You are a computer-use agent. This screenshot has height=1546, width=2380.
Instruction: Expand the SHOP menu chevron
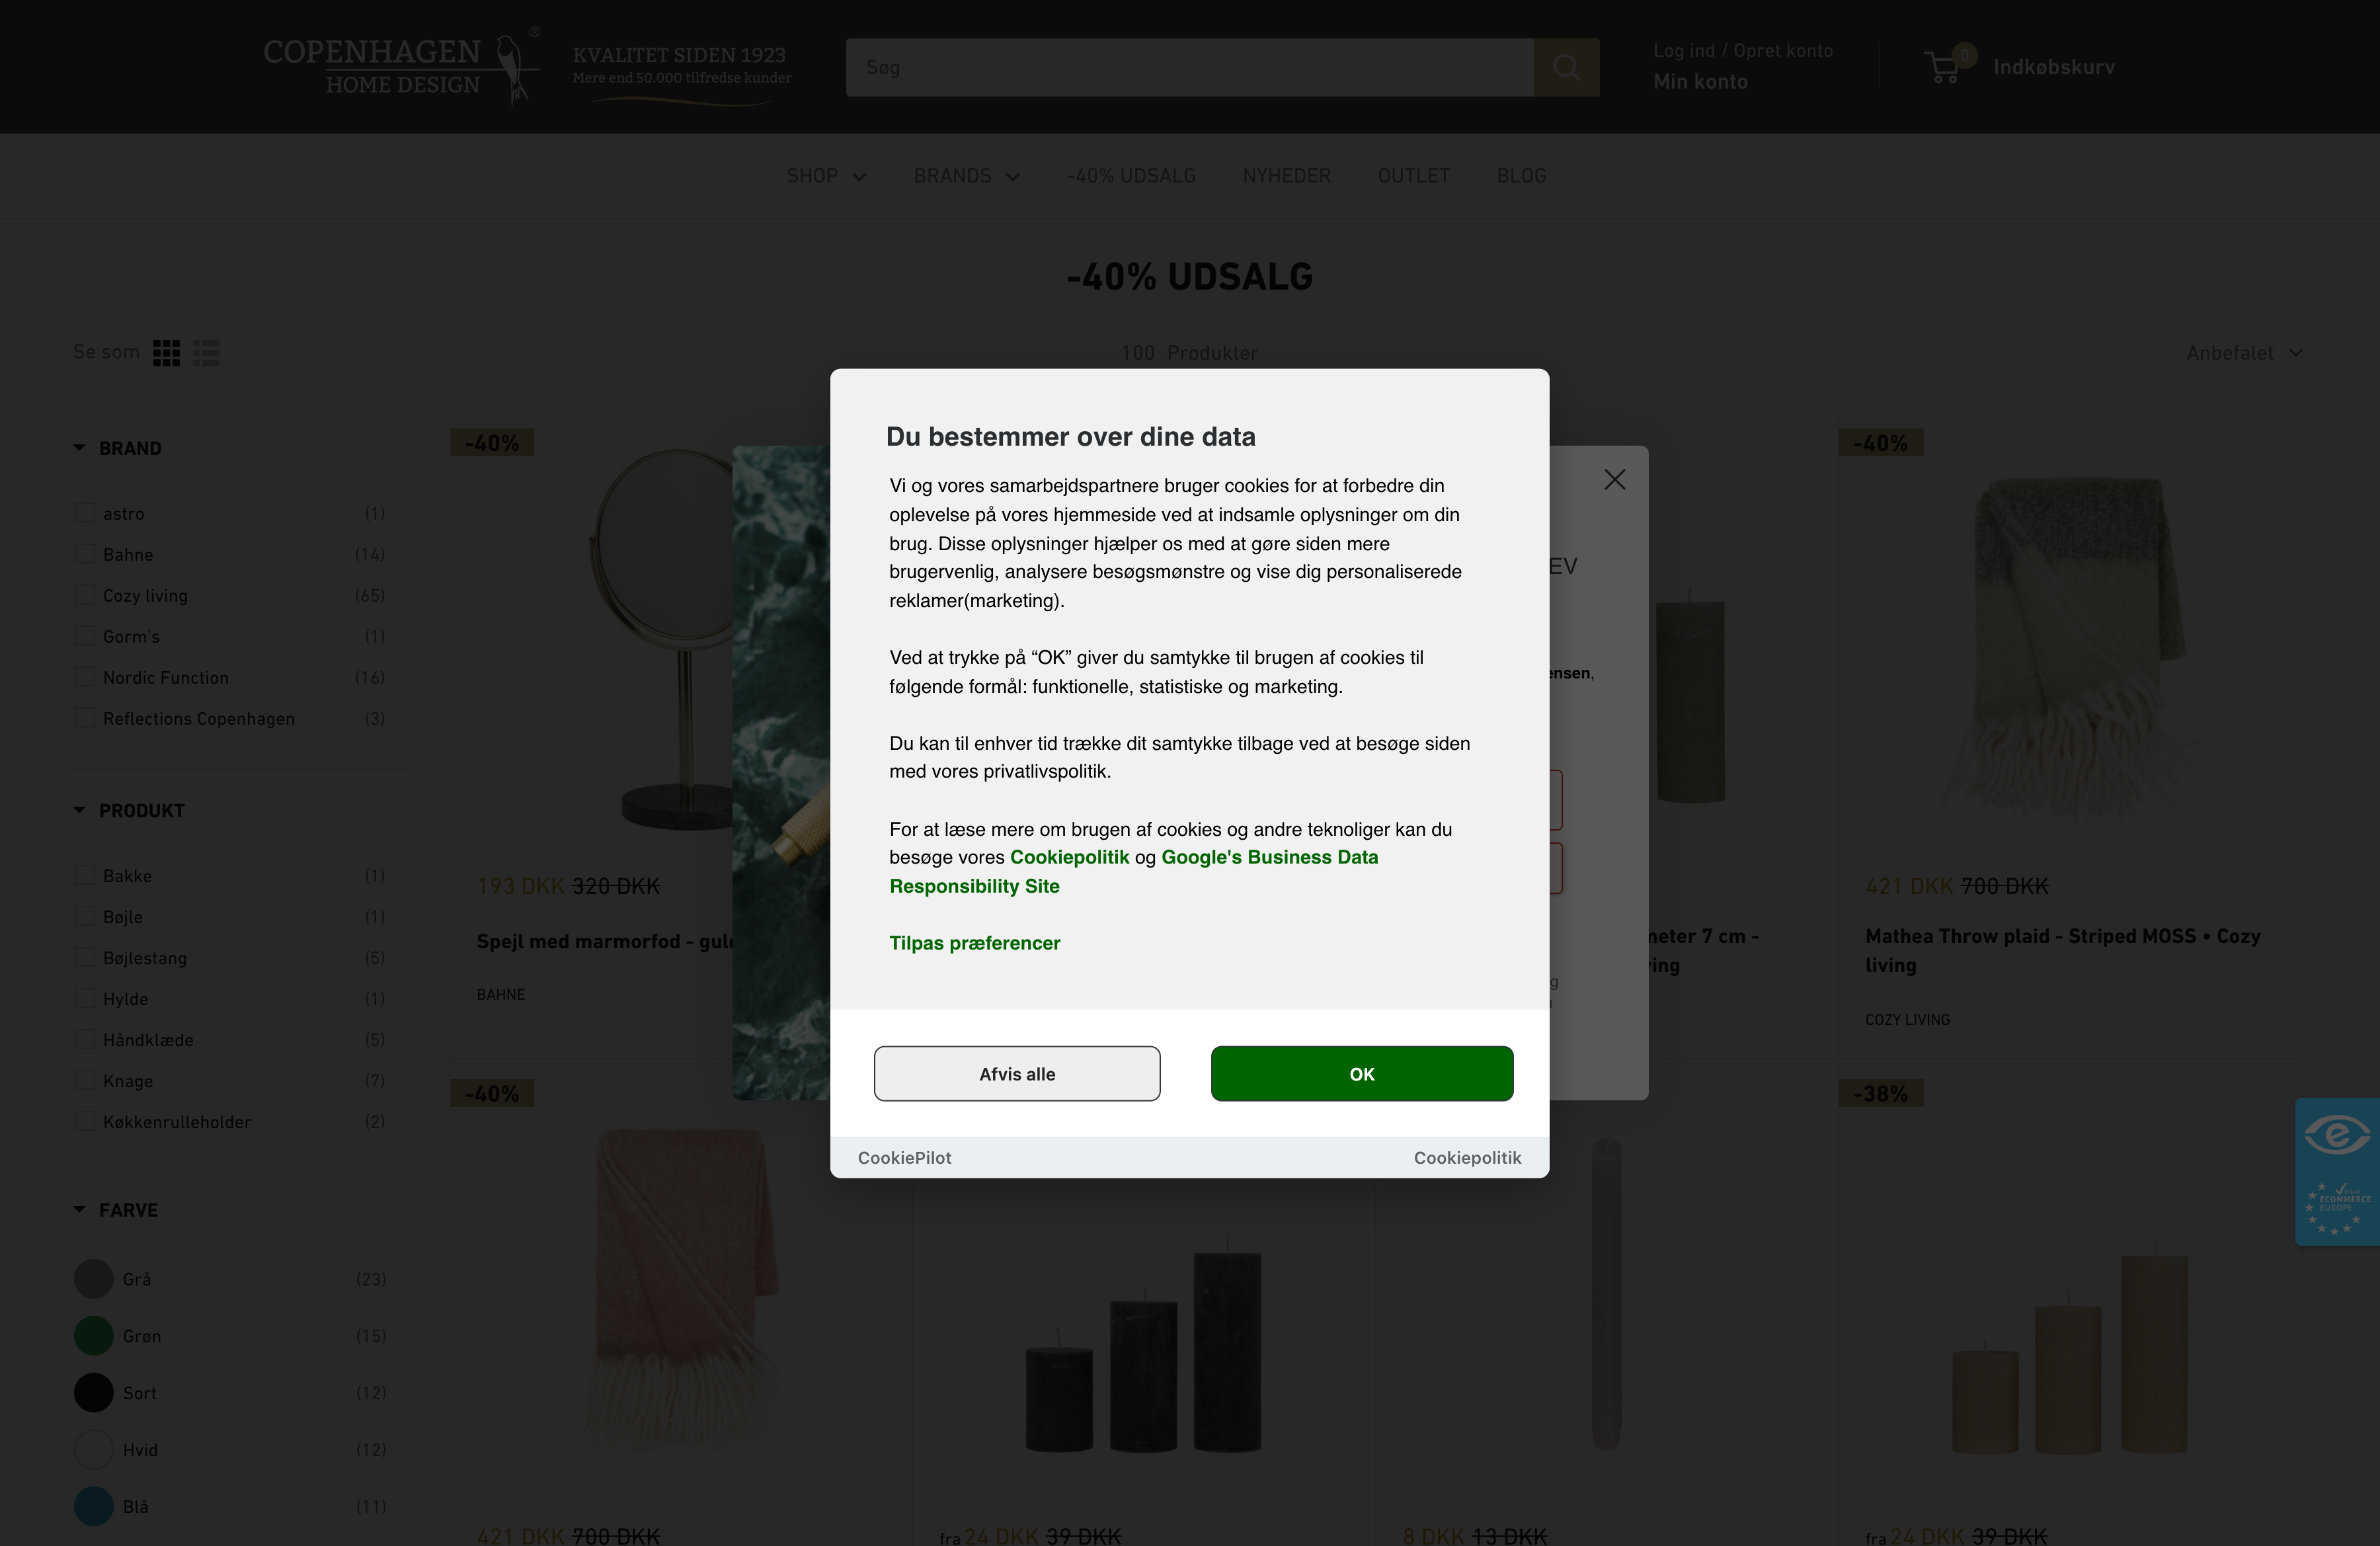coord(859,177)
